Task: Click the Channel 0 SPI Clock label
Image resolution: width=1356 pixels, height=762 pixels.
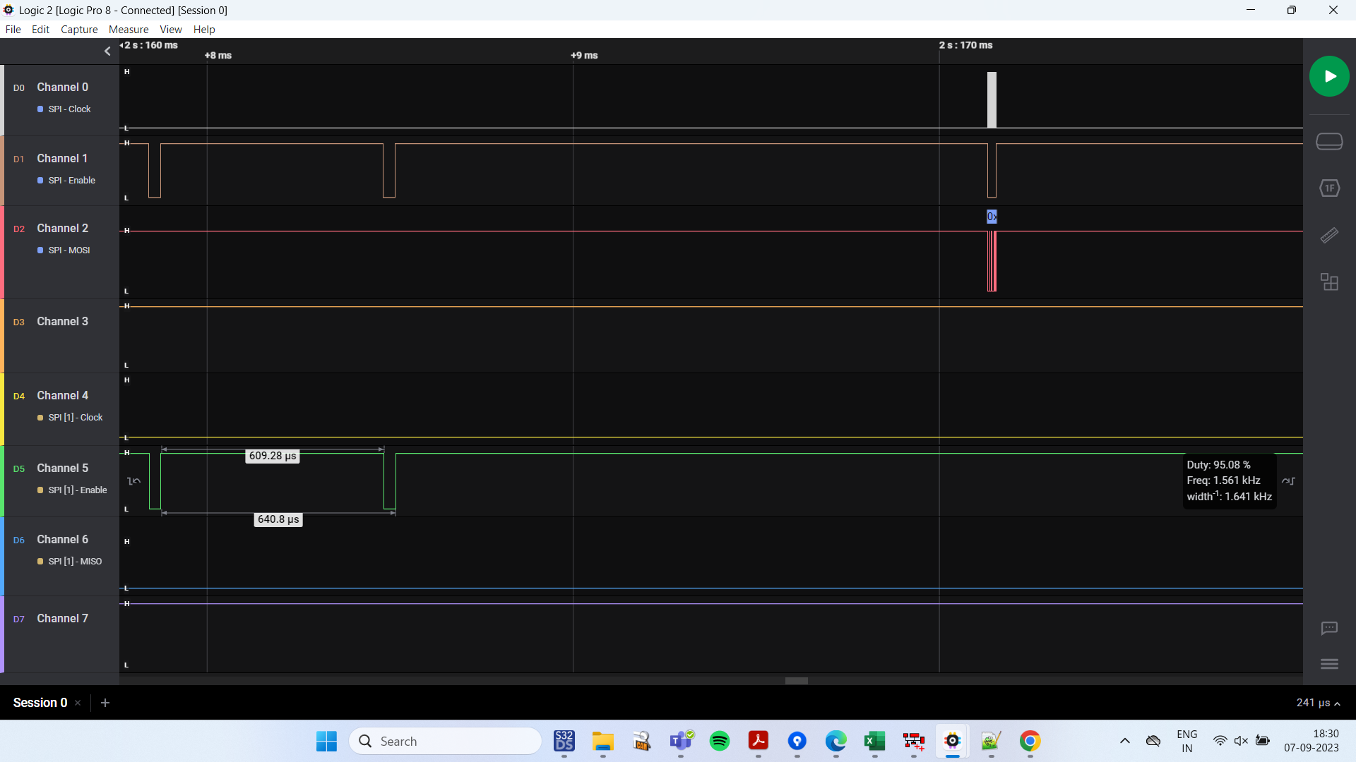Action: coord(69,109)
